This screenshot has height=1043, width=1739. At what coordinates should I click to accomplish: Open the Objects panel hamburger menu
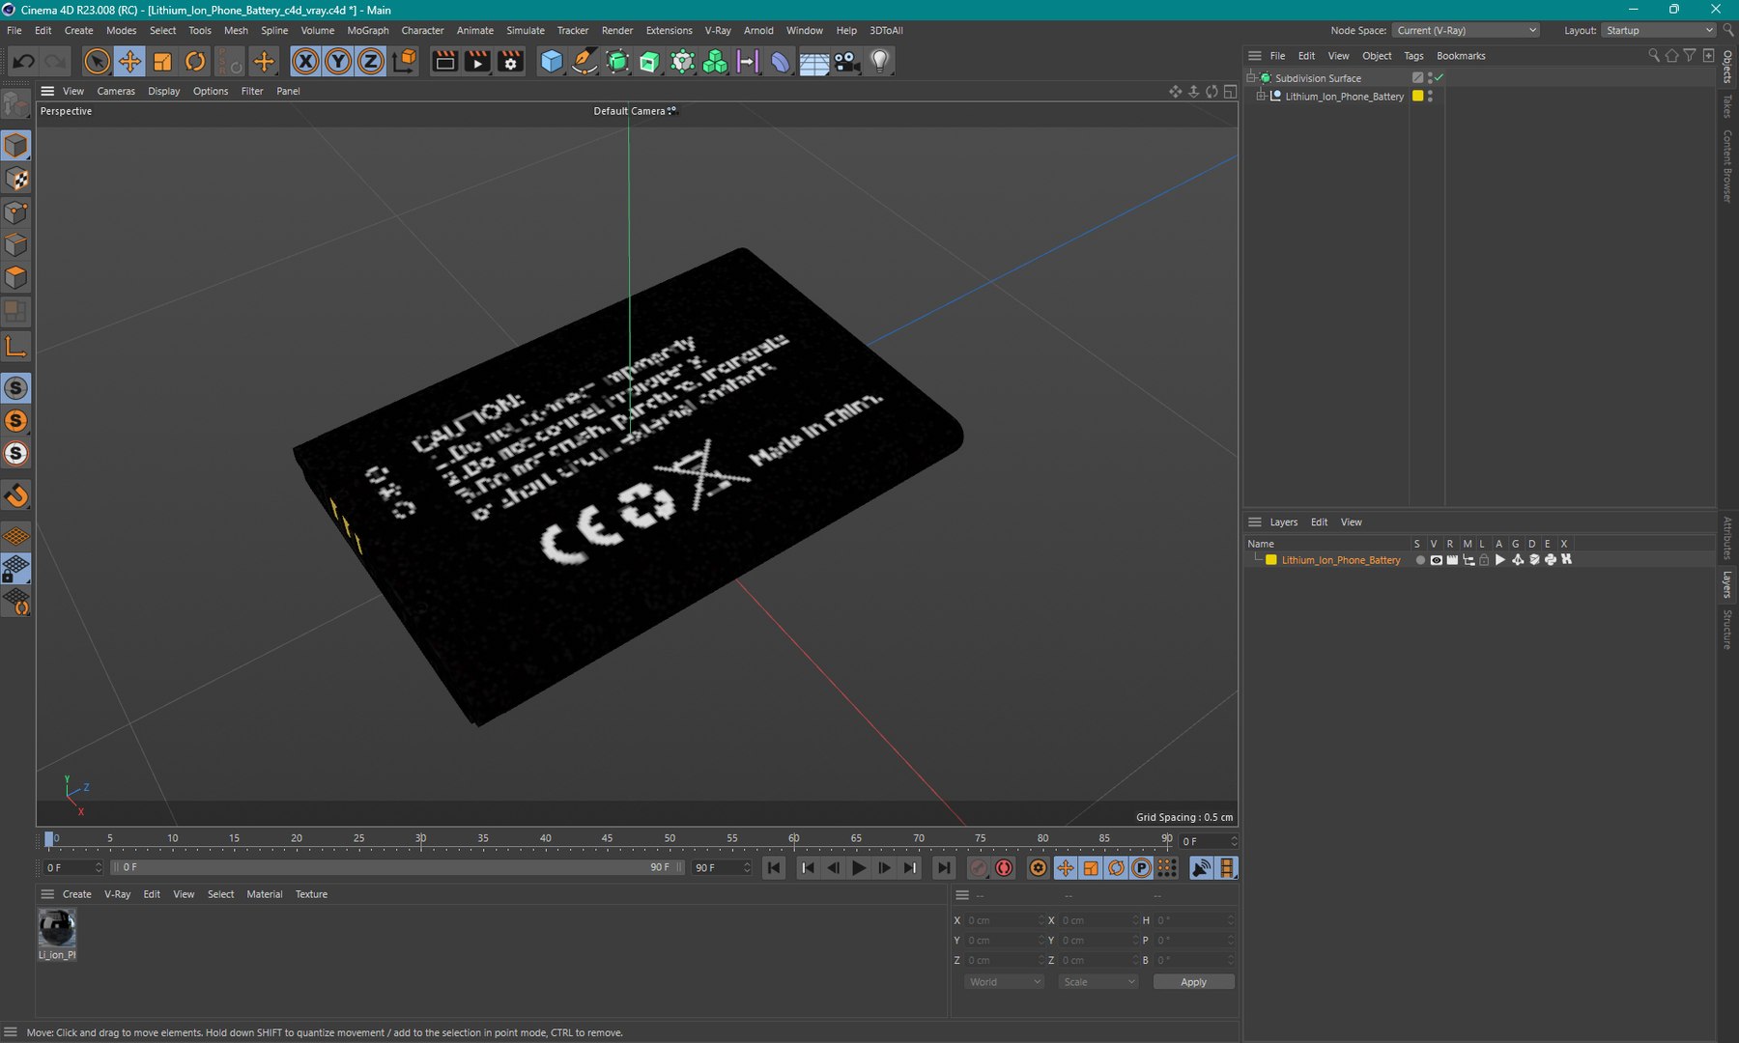click(x=1255, y=56)
